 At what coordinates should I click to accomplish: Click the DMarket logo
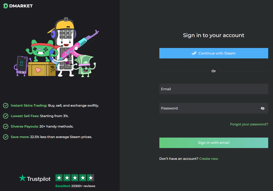click(x=18, y=6)
